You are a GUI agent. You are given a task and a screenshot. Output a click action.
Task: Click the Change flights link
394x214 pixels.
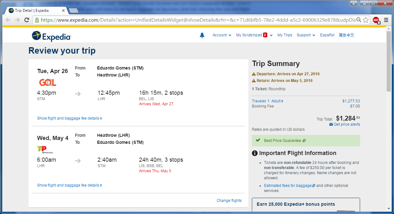pyautogui.click(x=229, y=201)
